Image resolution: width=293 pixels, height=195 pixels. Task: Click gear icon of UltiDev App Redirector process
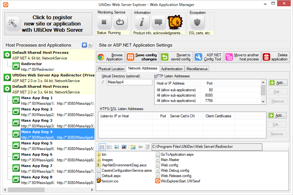point(7,77)
